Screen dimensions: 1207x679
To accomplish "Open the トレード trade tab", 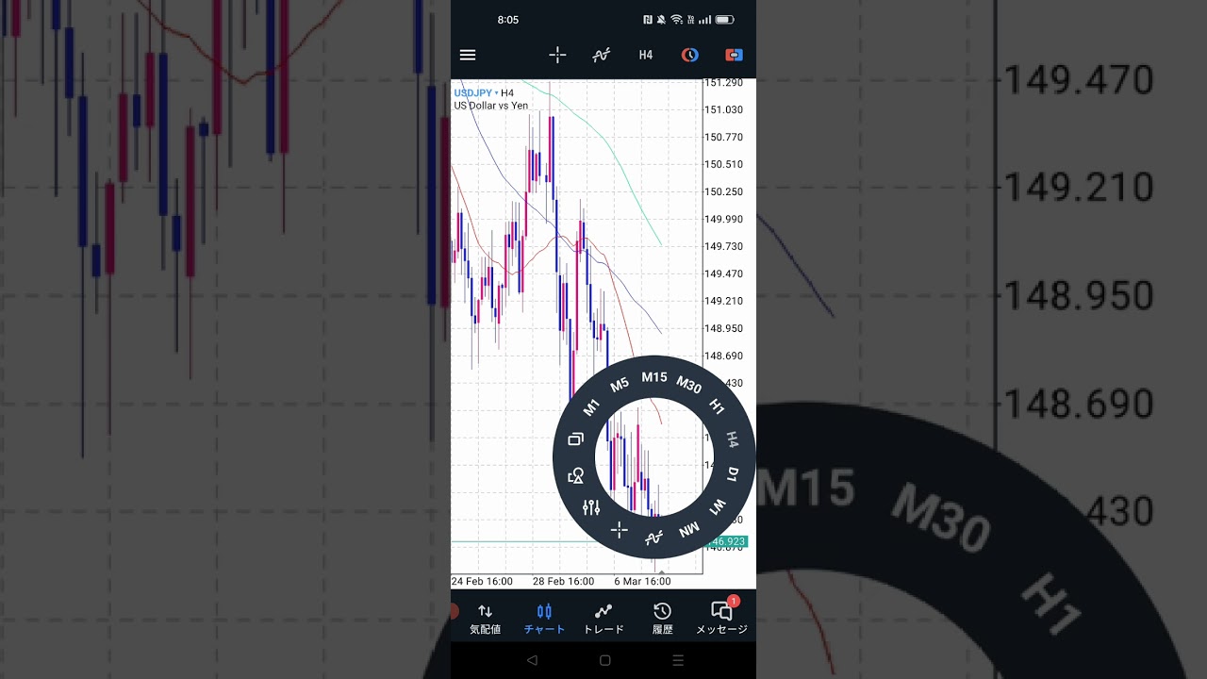I will click(x=603, y=619).
